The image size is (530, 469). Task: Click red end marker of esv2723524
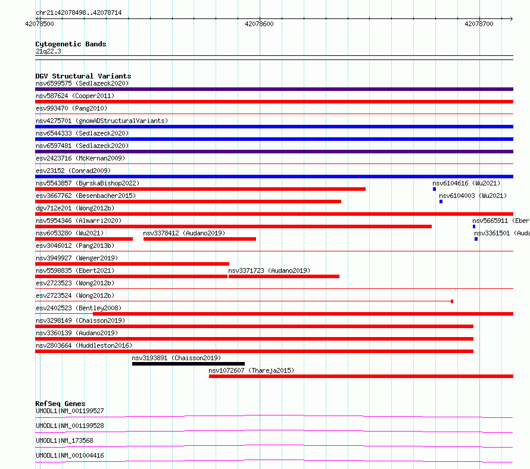click(452, 301)
